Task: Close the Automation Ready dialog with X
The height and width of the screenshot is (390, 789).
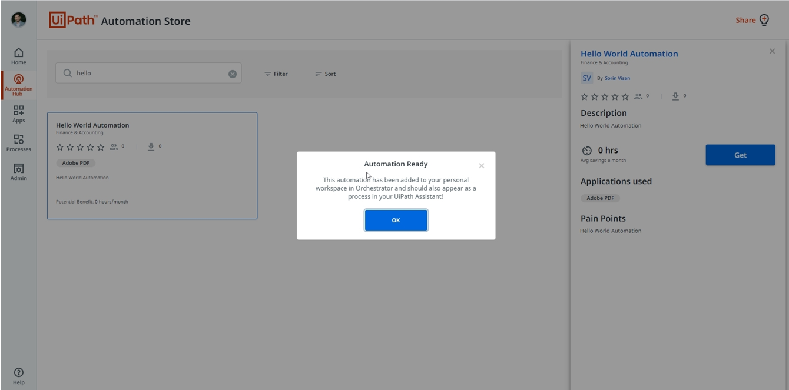Action: (482, 166)
